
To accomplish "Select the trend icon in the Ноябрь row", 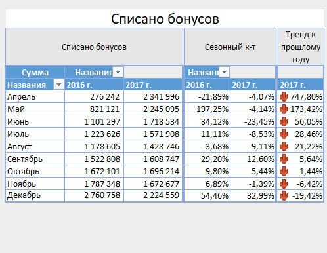I will coord(284,184).
